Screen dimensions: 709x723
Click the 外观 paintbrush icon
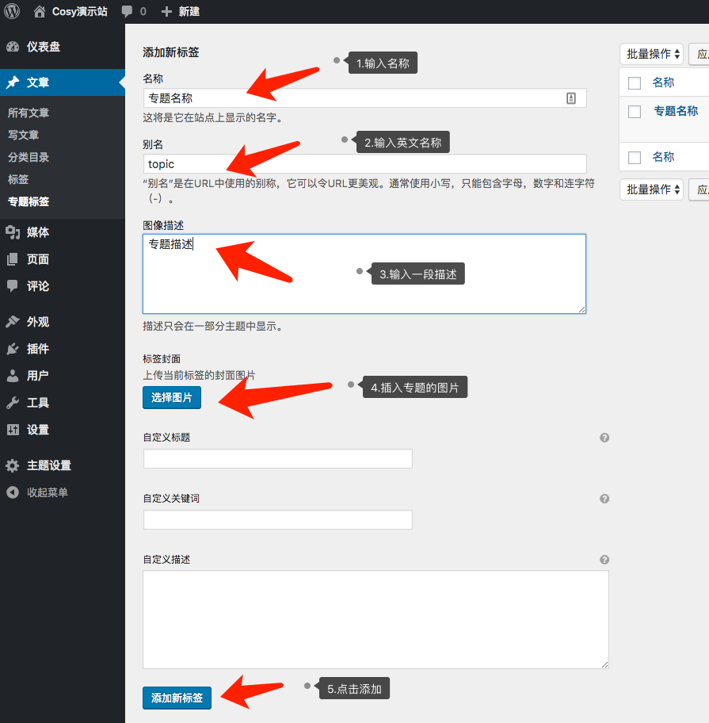[x=13, y=322]
